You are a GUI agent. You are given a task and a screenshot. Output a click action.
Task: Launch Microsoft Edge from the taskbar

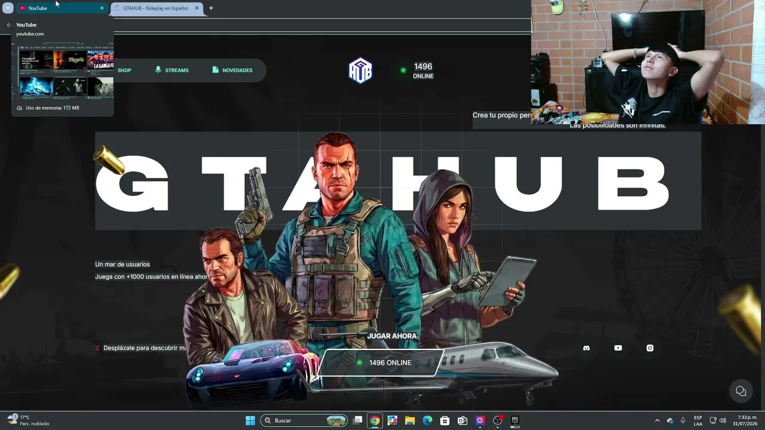point(427,420)
